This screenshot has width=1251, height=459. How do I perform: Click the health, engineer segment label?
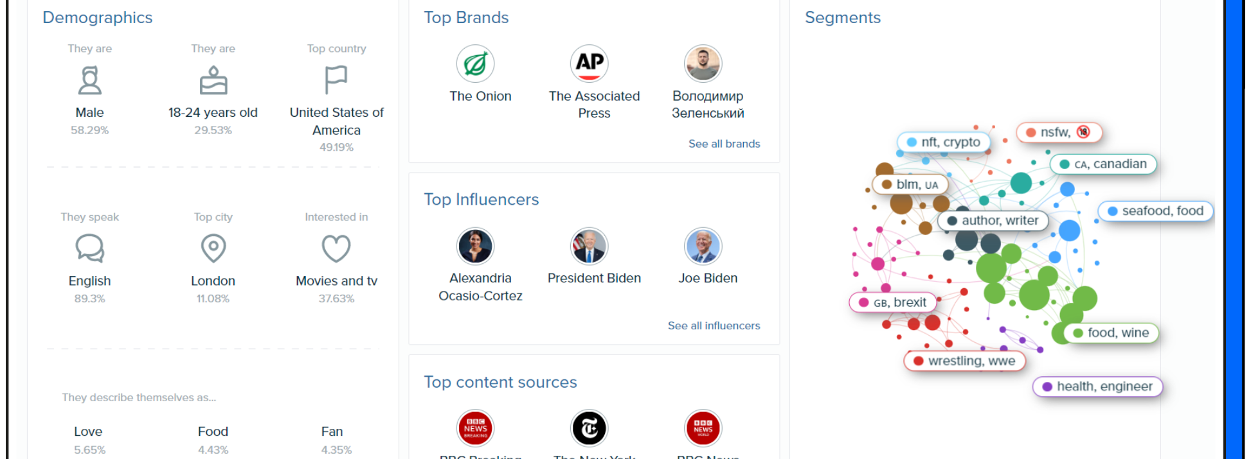point(1097,386)
